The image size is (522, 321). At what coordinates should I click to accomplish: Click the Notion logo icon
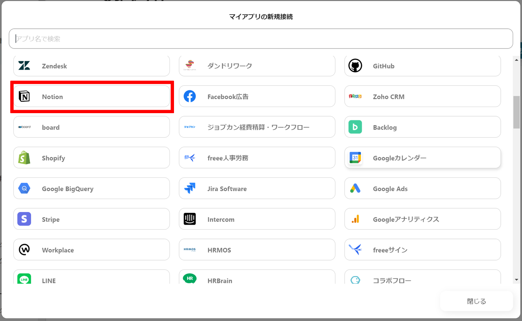24,96
